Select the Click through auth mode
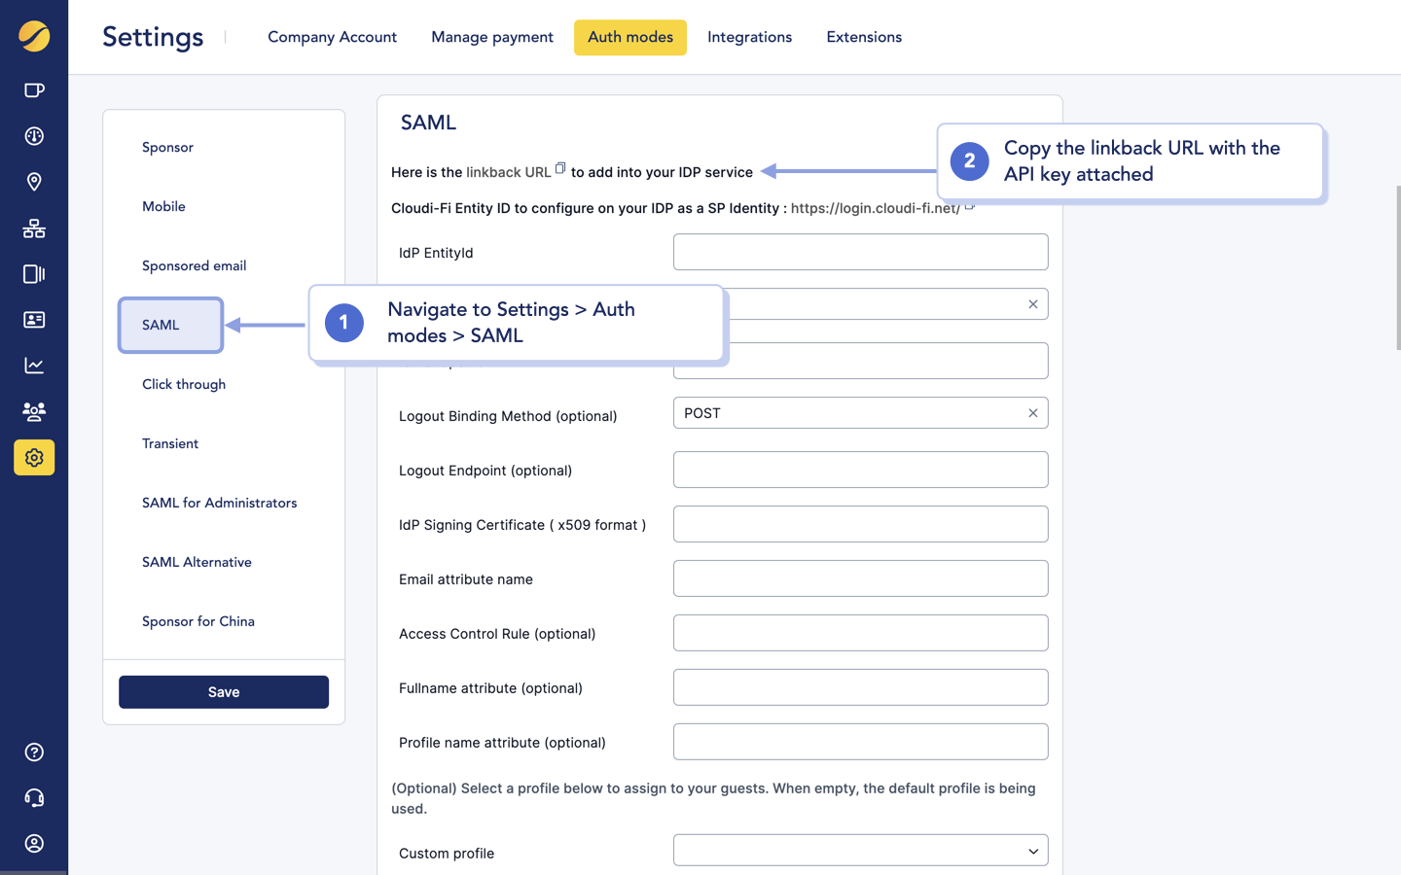This screenshot has width=1401, height=875. (183, 384)
